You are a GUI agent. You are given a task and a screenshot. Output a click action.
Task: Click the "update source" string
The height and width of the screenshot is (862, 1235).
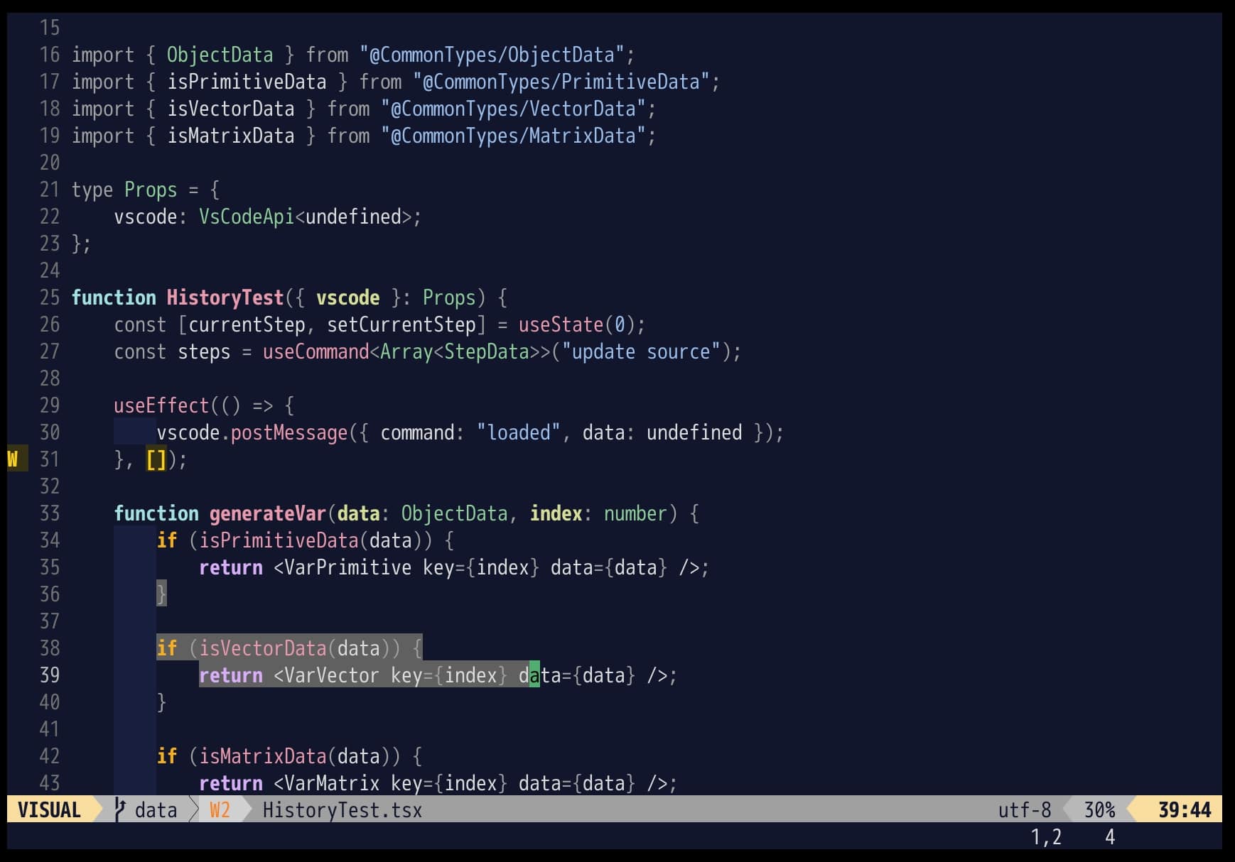point(641,351)
